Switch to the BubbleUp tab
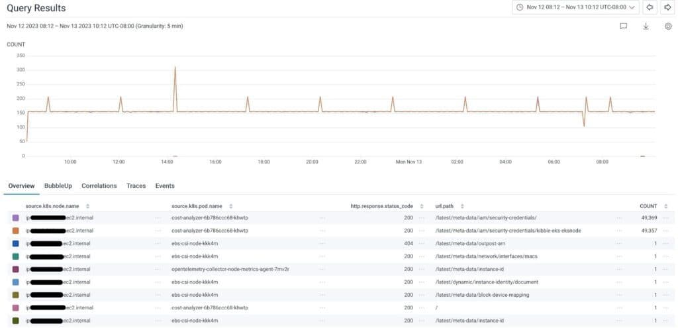Viewport: 678px width, 328px height. [58, 186]
